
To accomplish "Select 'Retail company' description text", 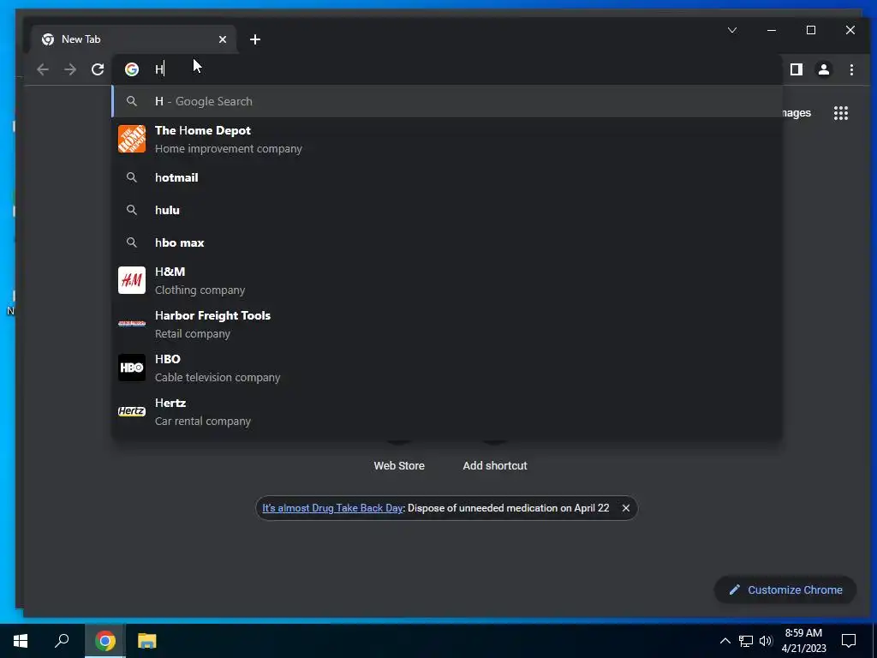I will [193, 333].
